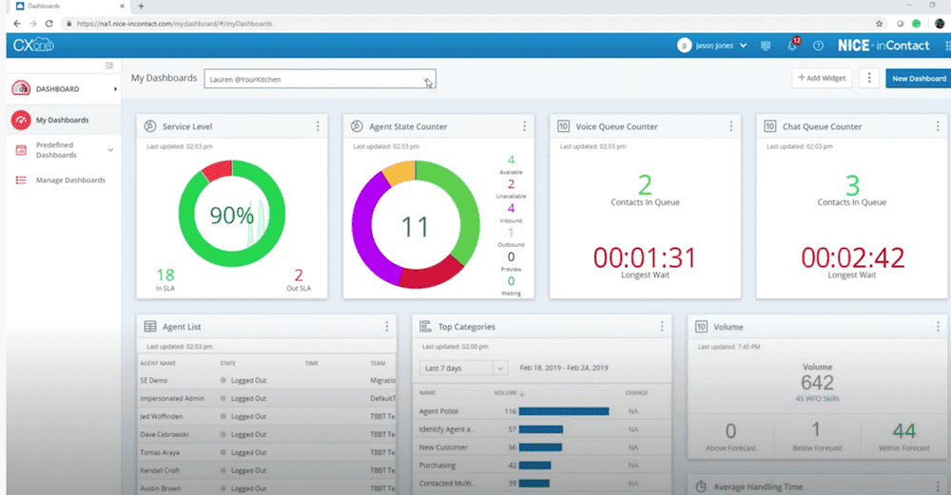951x495 pixels.
Task: Open Top Categories widget options menu
Action: click(x=662, y=327)
